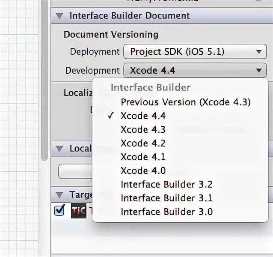This screenshot has height=257, width=273.
Task: Collapse the Localization section triangle
Action: [x=59, y=149]
